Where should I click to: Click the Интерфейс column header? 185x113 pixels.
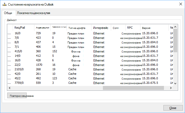click(x=101, y=28)
